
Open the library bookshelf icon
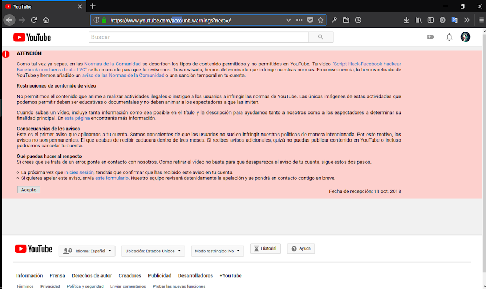coord(418,20)
